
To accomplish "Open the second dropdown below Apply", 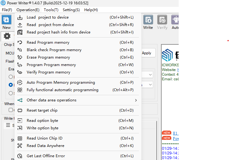I will (x=150, y=85).
